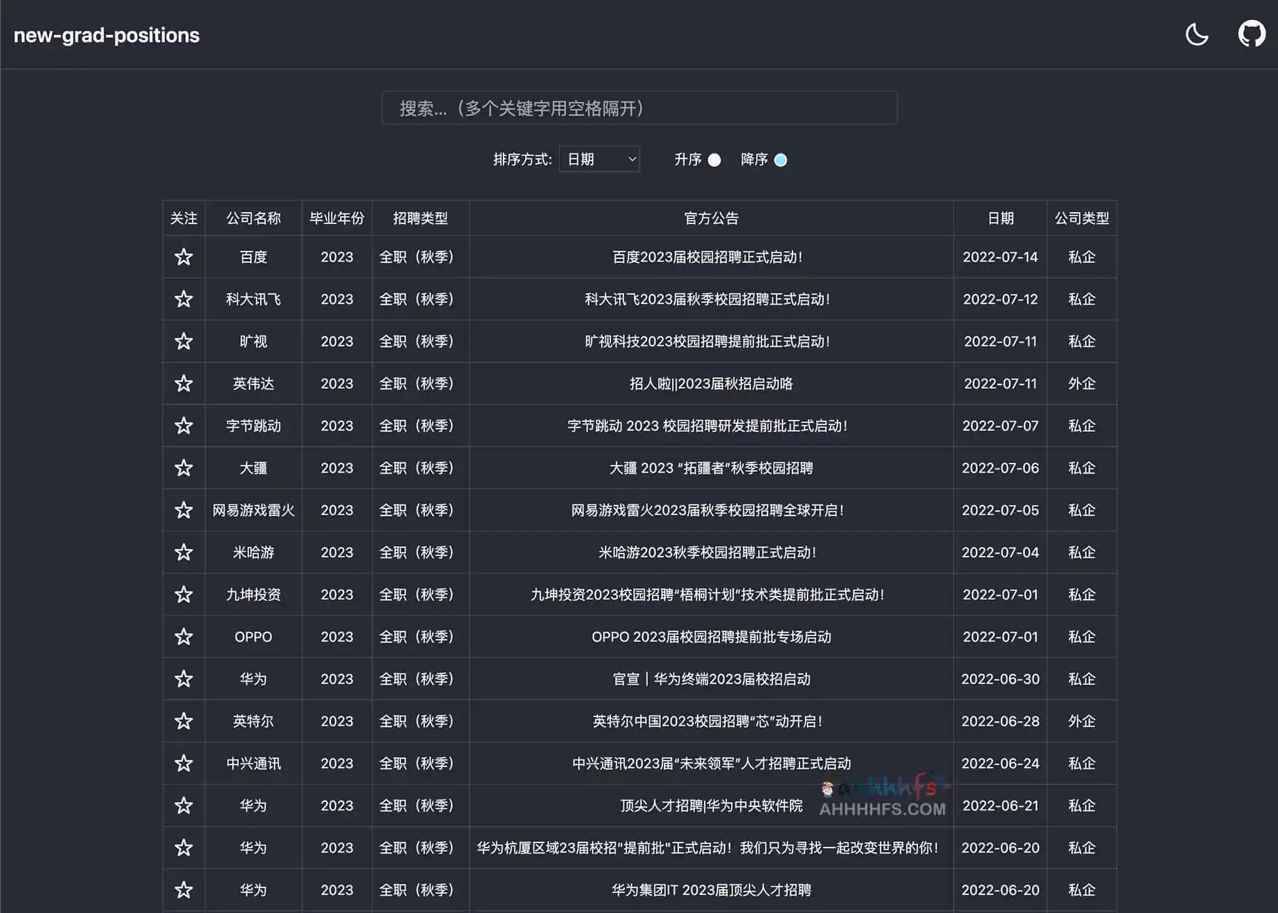The image size is (1278, 913).
Task: Sort table by 公司名称 column header
Action: click(x=253, y=218)
